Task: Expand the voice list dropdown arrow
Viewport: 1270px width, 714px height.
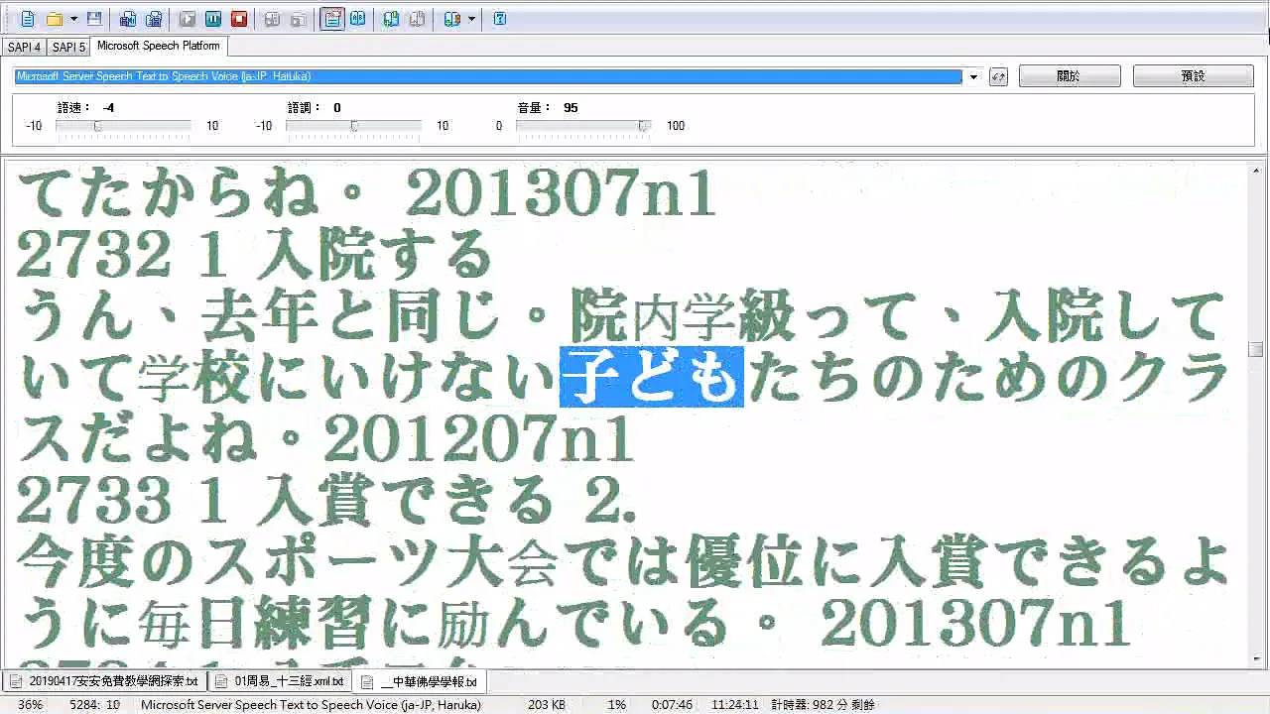Action: [973, 76]
